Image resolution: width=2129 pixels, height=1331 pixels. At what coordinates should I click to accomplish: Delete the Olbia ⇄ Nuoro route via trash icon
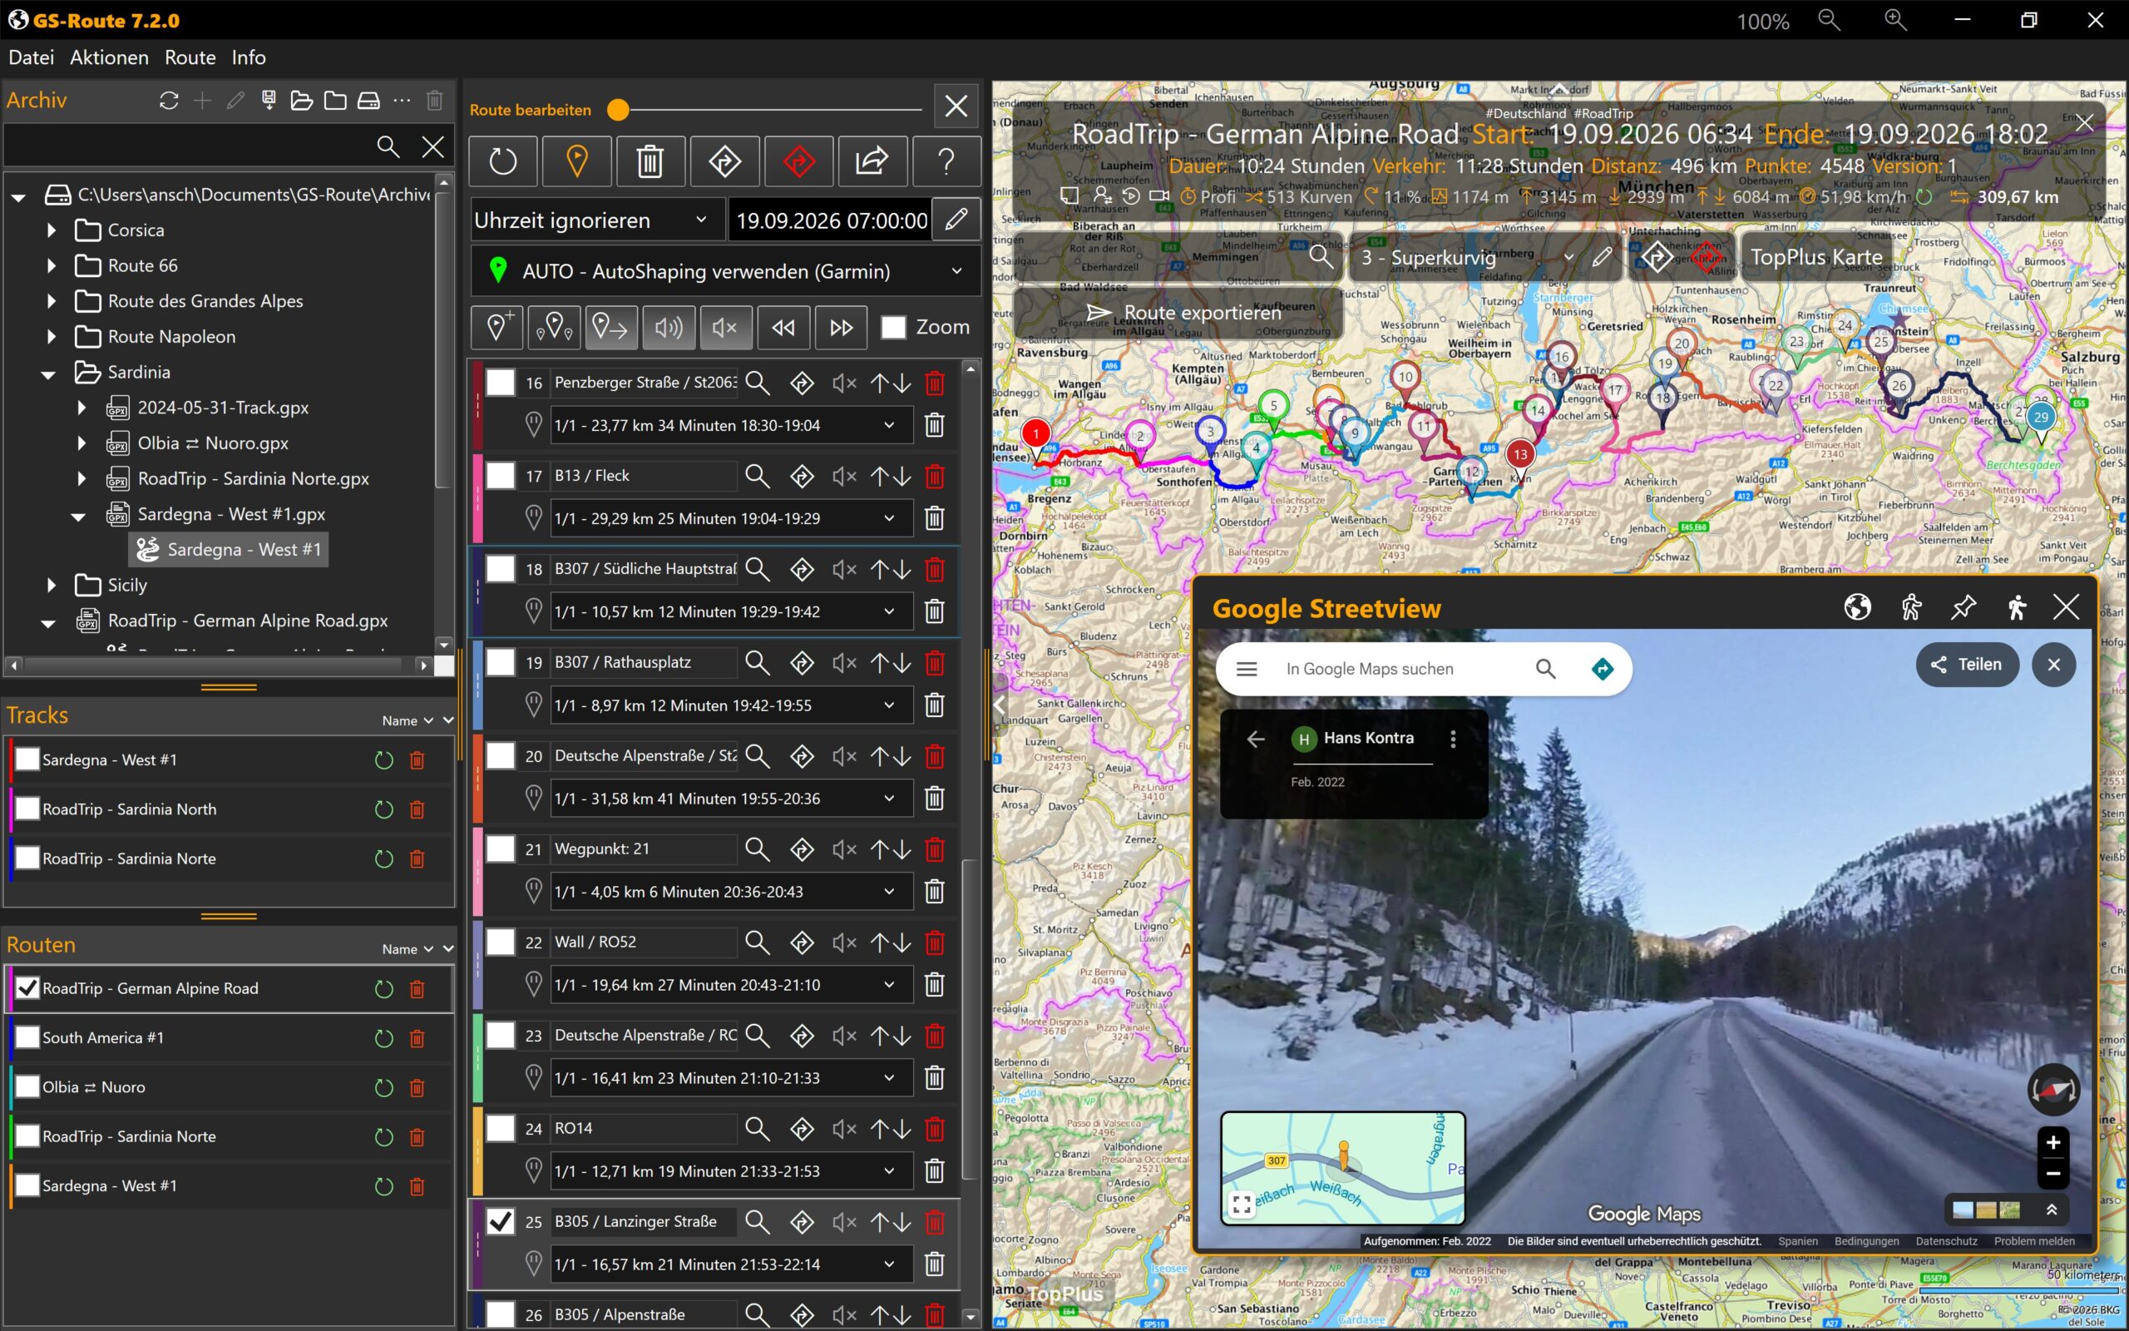(x=417, y=1088)
